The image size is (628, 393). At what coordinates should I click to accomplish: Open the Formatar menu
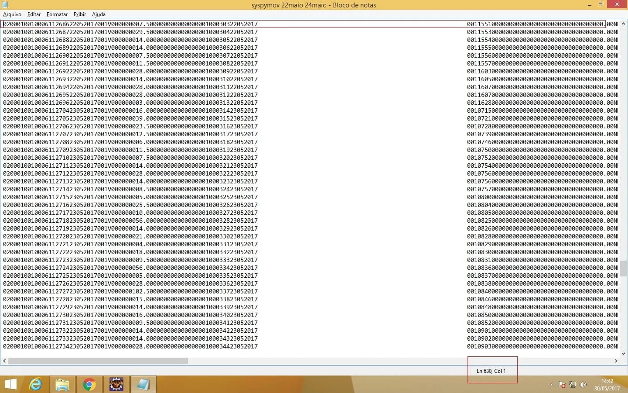[x=57, y=14]
